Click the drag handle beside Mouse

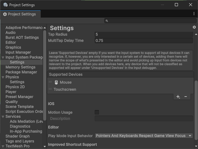point(50,82)
